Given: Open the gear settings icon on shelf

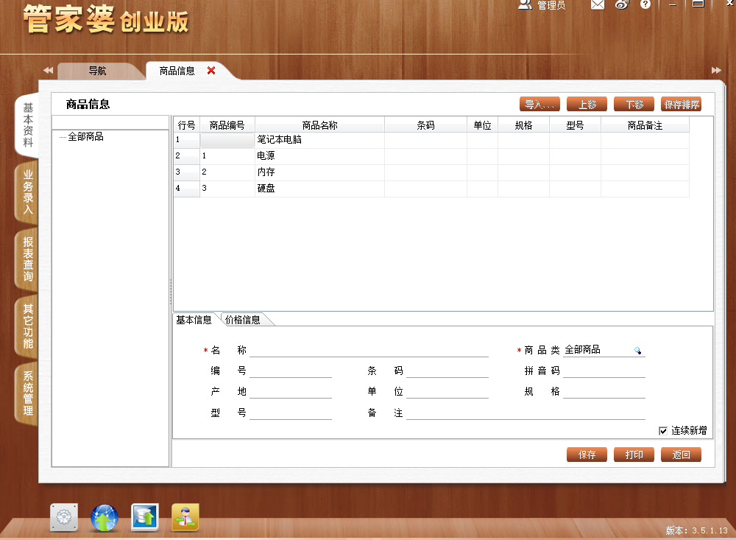Looking at the screenshot, I should pyautogui.click(x=64, y=517).
